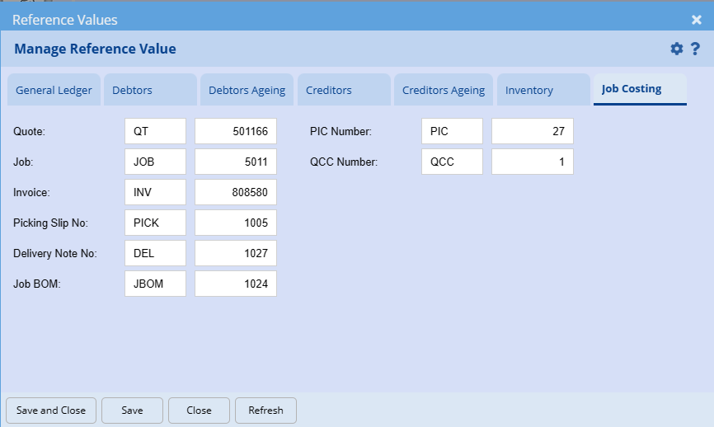Edit the Invoice number field 808580

pos(236,192)
